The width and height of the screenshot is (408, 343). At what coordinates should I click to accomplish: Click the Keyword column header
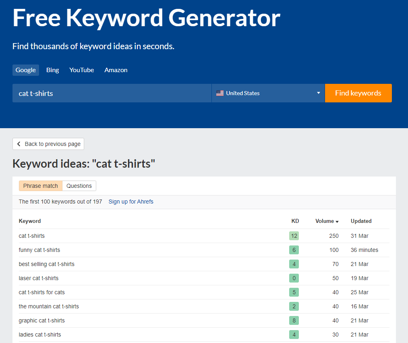coord(30,221)
